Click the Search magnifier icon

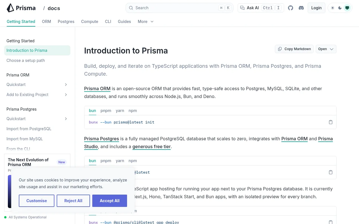pos(131,8)
